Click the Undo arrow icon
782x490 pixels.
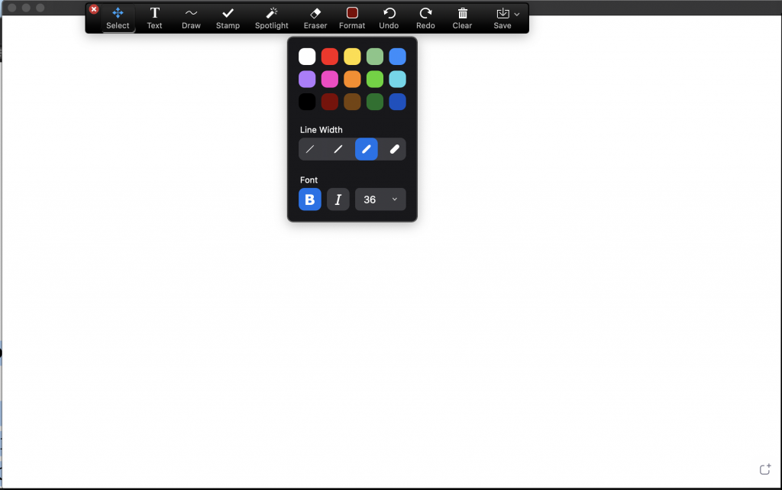tap(389, 18)
